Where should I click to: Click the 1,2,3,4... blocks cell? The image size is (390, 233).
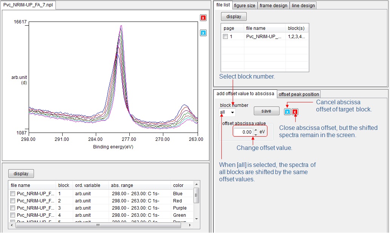click(297, 37)
